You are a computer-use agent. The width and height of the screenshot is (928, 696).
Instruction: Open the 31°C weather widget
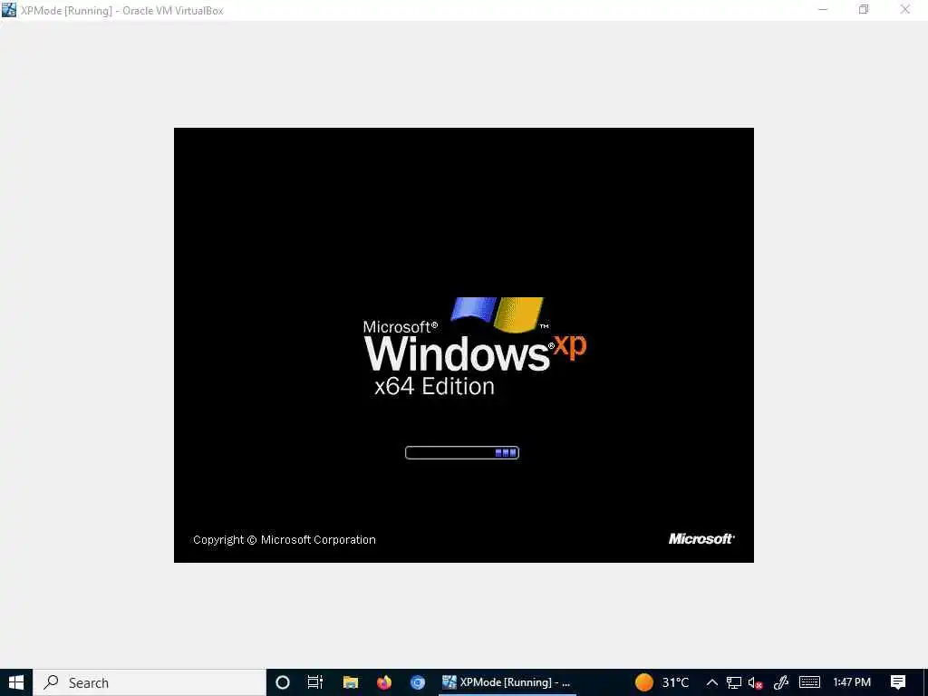coord(662,682)
